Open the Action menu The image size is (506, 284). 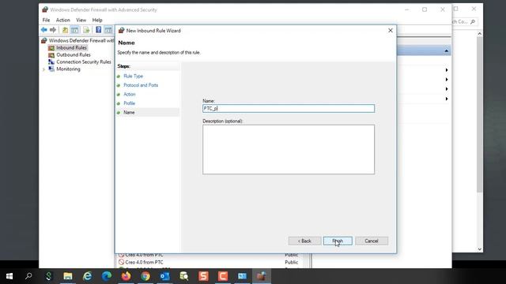pos(63,20)
